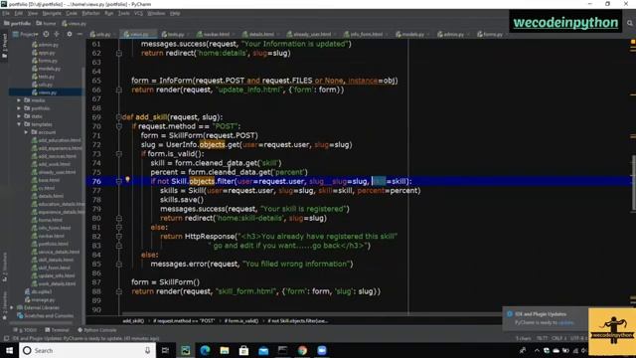Image resolution: width=636 pixels, height=358 pixels.
Task: Open the Window menu
Action: pos(156,13)
